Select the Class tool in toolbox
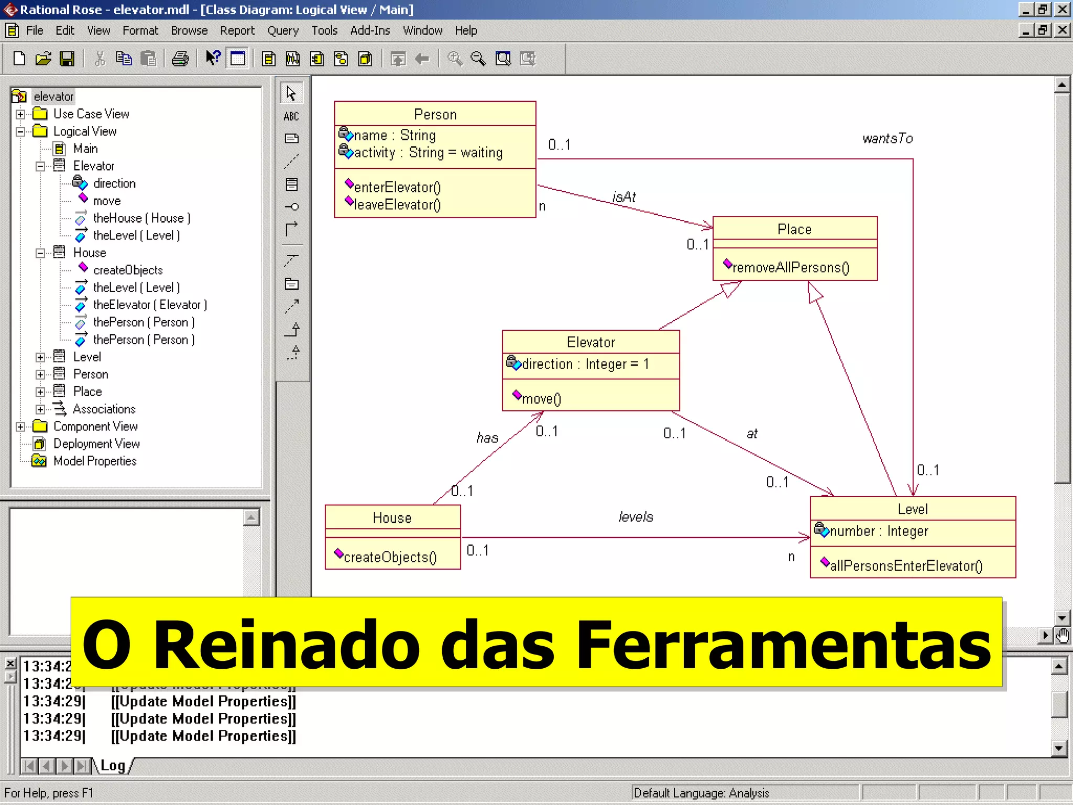Screen dimensions: 1073x805 tap(292, 184)
